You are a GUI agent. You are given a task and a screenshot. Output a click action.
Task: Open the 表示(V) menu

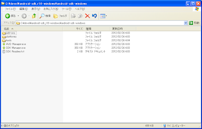(x=36, y=9)
